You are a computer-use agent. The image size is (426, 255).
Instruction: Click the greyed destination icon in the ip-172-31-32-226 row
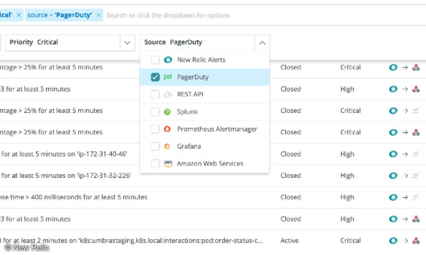[416, 176]
